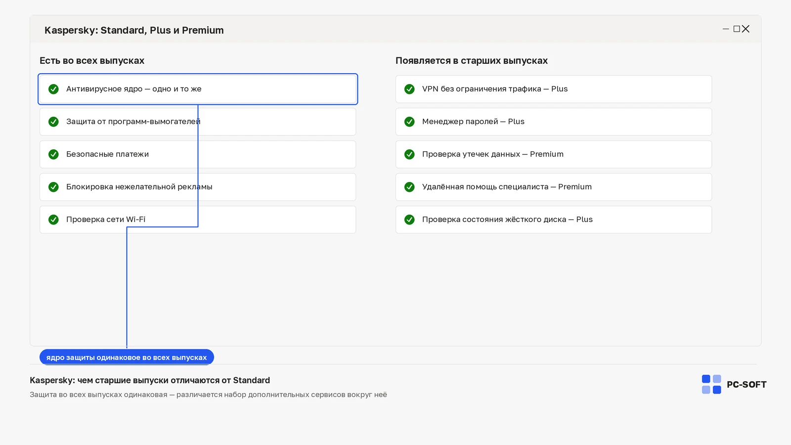The height and width of the screenshot is (445, 791).
Task: Close the Kaspersky window
Action: click(x=746, y=29)
